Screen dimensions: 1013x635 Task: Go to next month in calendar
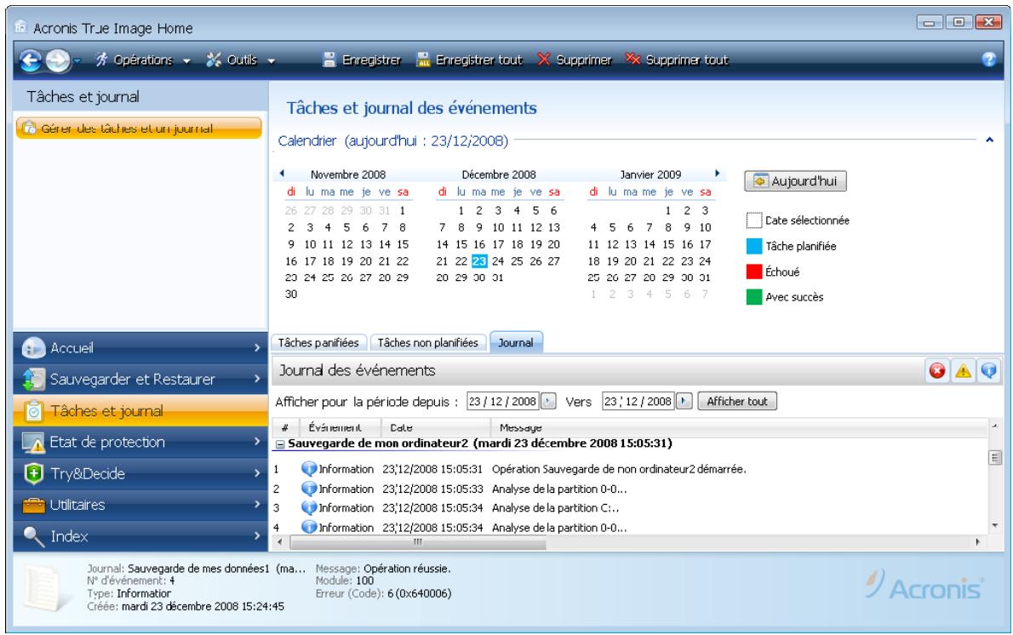pos(717,173)
